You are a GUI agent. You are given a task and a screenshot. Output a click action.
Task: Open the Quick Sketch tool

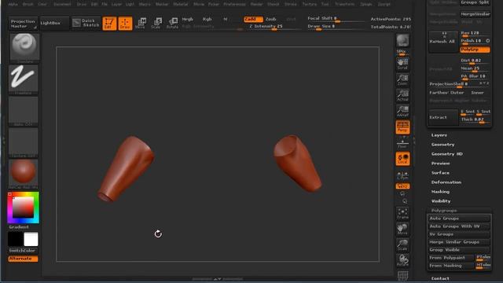point(86,23)
